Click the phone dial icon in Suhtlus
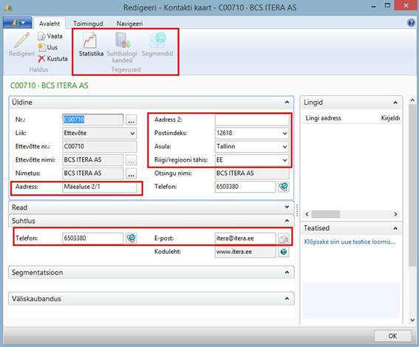This screenshot has height=347, width=419. coord(132,238)
